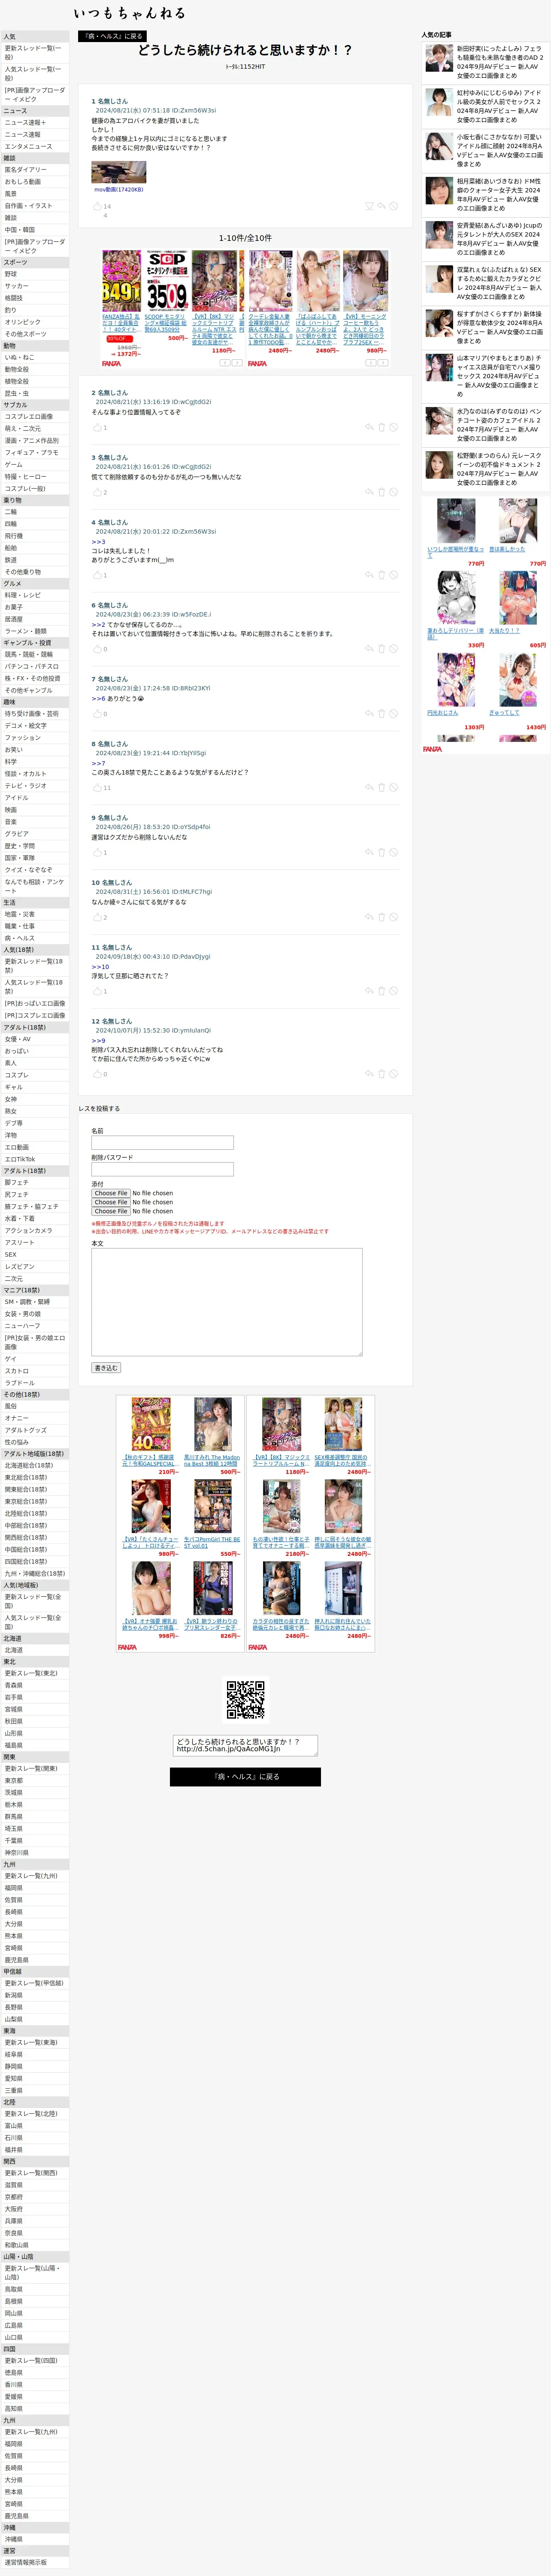The width and height of the screenshot is (551, 2576).
Task: Click the report icon on post 7
Action: [x=393, y=714]
